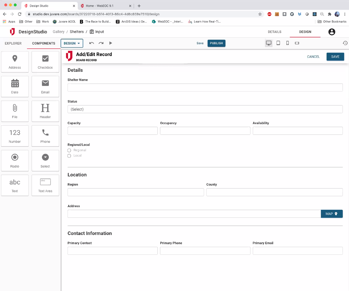Open the user account profile icon
The image size is (349, 291).
[x=331, y=32]
